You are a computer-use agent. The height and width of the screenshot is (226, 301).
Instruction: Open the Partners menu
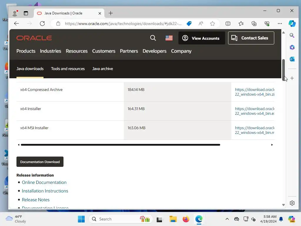(129, 51)
